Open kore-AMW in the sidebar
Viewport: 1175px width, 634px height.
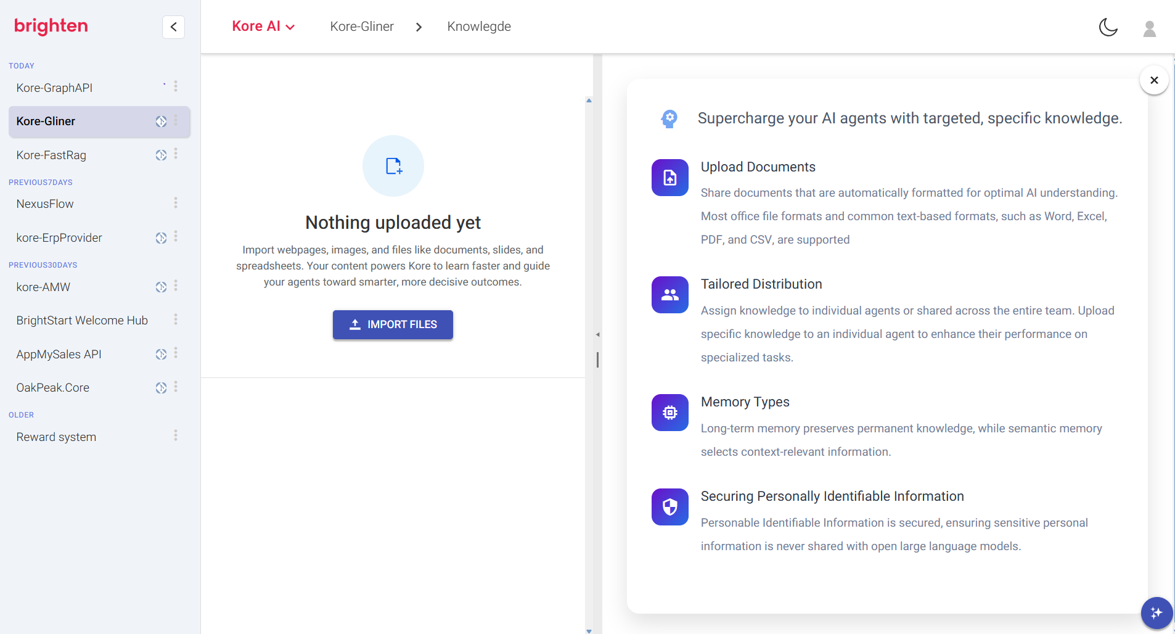click(x=43, y=287)
